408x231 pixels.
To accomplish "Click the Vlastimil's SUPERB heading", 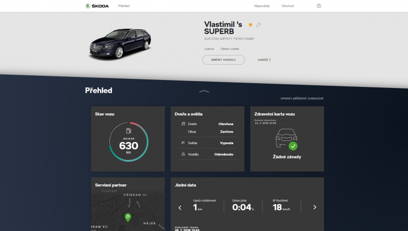I will point(223,28).
